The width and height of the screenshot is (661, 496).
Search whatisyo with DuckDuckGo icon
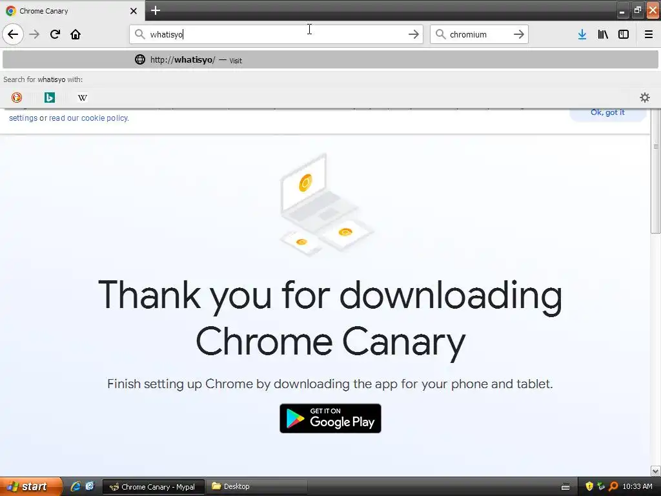[x=16, y=98]
